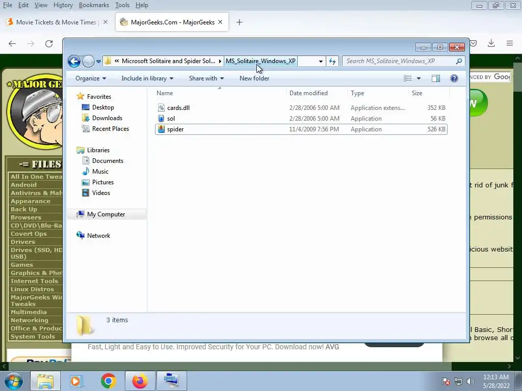Open Firefox History menu

point(63,5)
